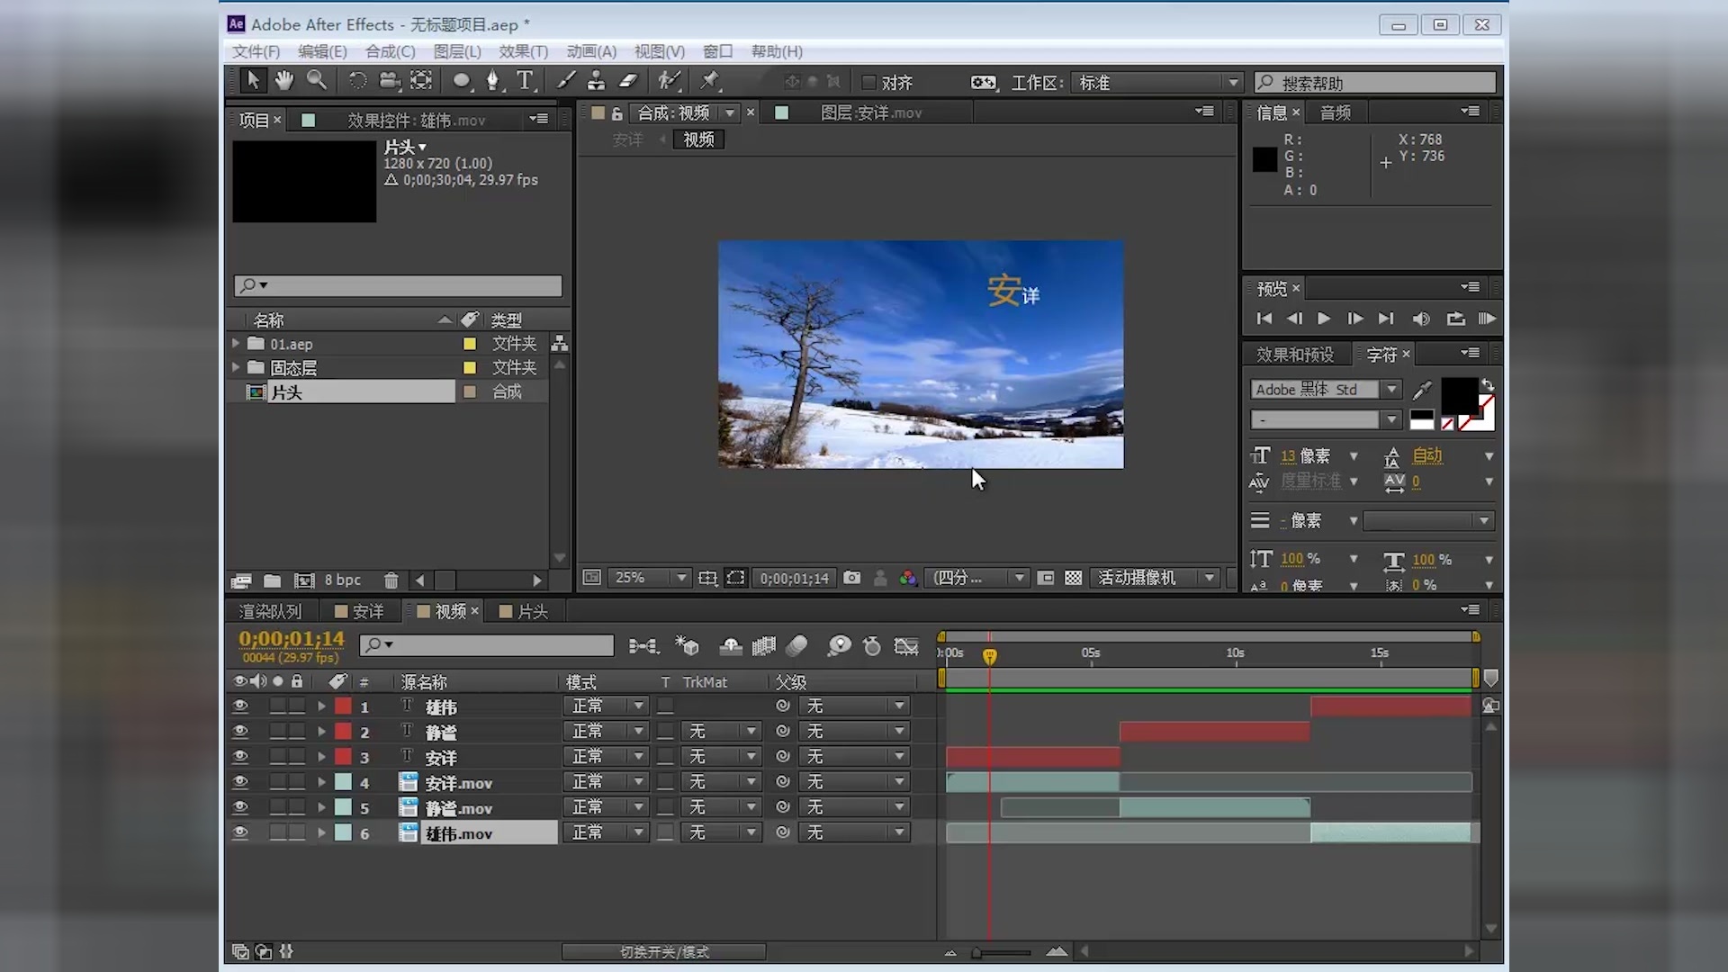Toggle the lock icon on composition viewer
The width and height of the screenshot is (1728, 972).
click(x=616, y=113)
